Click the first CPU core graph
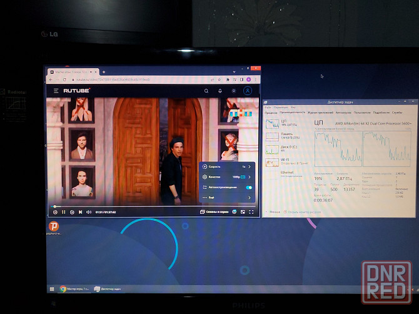Viewport: 419px width, 314px height. (338, 149)
